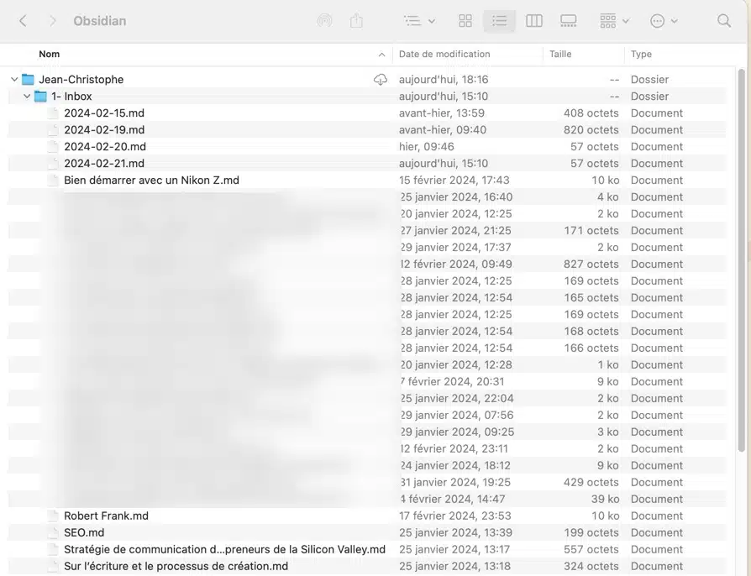
Task: Click document icon of Bien démarrer file
Action: coord(53,180)
